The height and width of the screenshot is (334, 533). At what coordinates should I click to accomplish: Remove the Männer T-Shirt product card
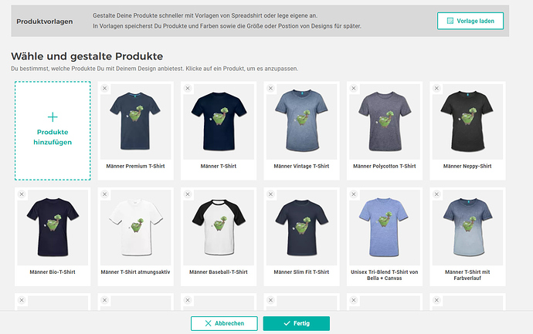click(188, 89)
